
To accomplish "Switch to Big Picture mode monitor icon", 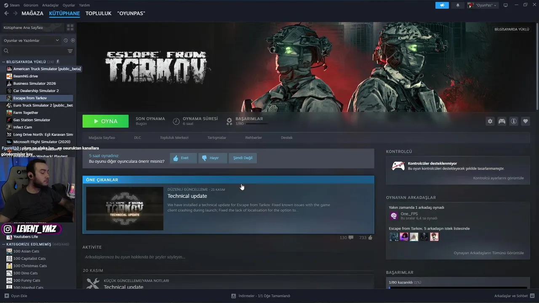I will coord(506,5).
